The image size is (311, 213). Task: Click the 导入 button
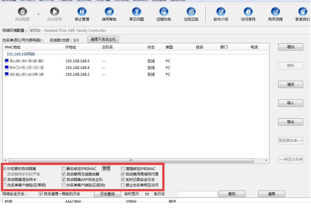tap(291, 103)
